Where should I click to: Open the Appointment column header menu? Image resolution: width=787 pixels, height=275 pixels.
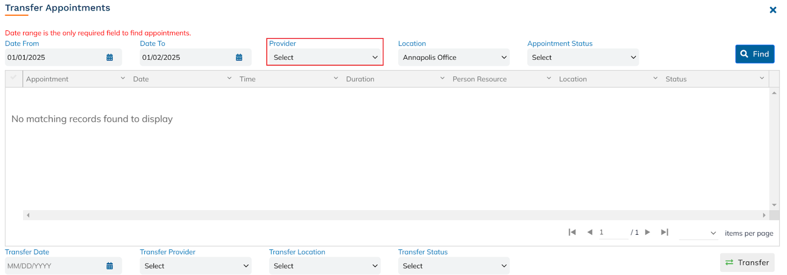tap(122, 79)
